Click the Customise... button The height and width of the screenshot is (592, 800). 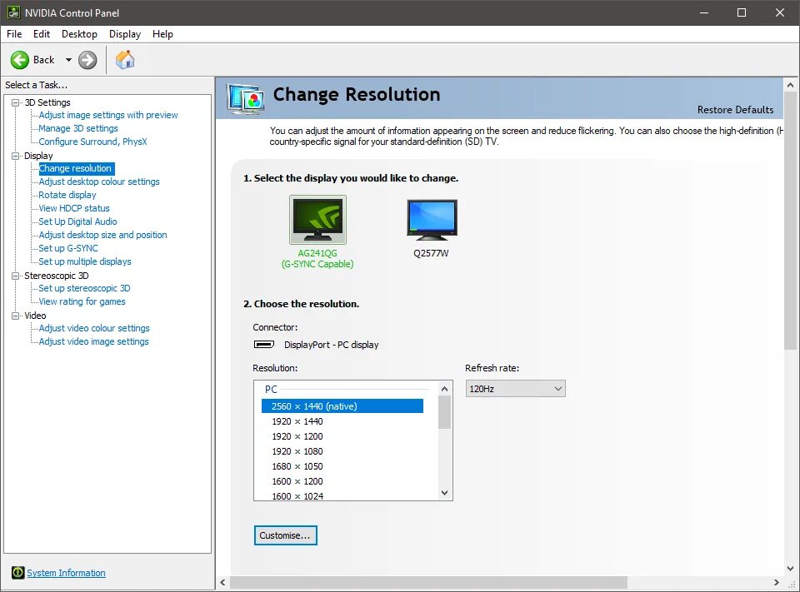285,535
